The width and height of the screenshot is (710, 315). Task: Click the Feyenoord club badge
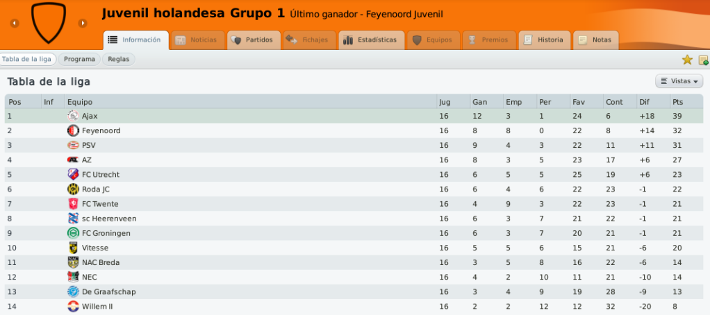(73, 130)
